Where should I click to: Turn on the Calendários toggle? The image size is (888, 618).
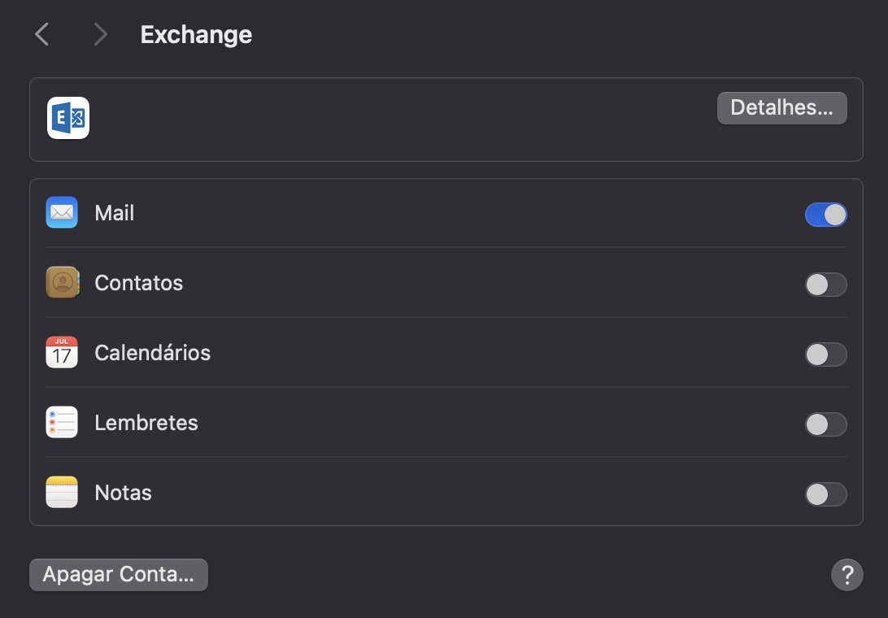[x=825, y=355]
